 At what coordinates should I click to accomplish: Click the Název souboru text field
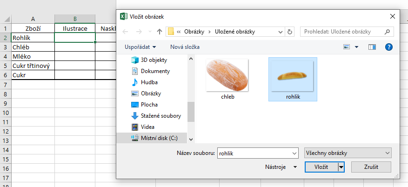[254, 153]
